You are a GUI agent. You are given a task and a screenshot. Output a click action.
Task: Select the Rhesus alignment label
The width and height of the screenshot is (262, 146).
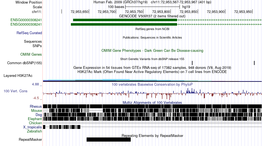36,106
